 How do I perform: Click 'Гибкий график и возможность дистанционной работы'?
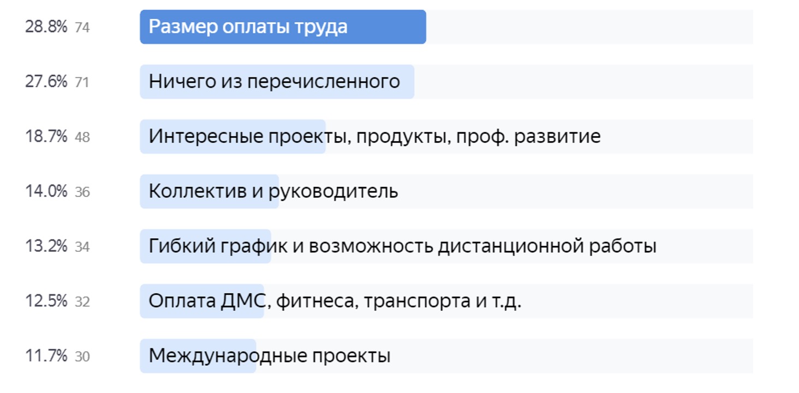446,246
